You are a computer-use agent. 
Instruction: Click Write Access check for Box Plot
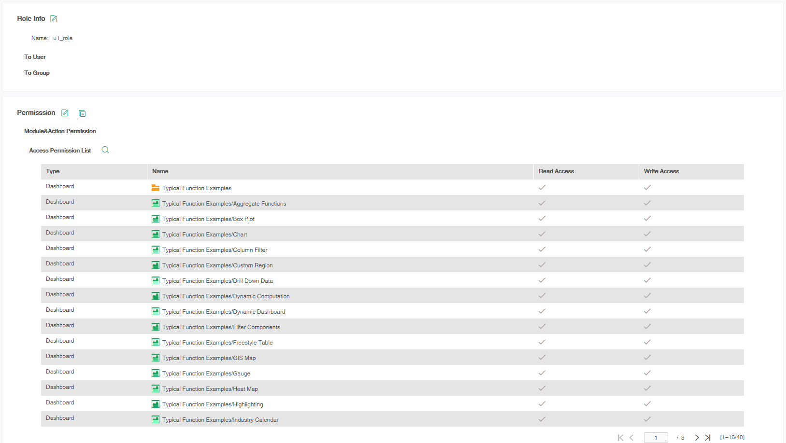tap(647, 218)
